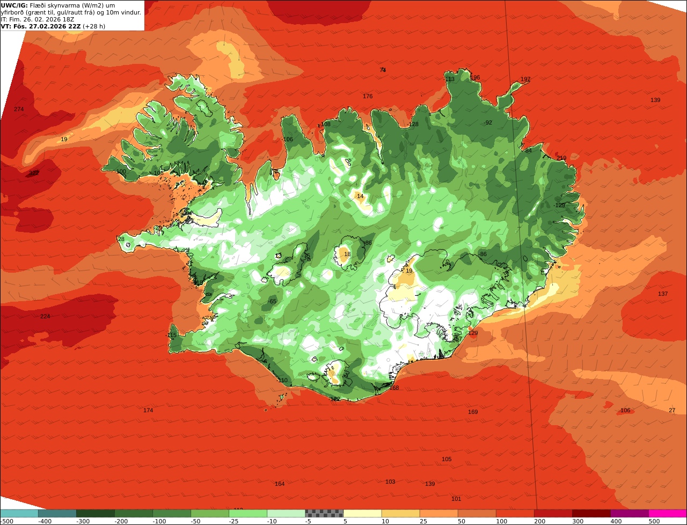The width and height of the screenshot is (687, 525).
Task: Click the '27' flux value on the map
Action: 672,410
